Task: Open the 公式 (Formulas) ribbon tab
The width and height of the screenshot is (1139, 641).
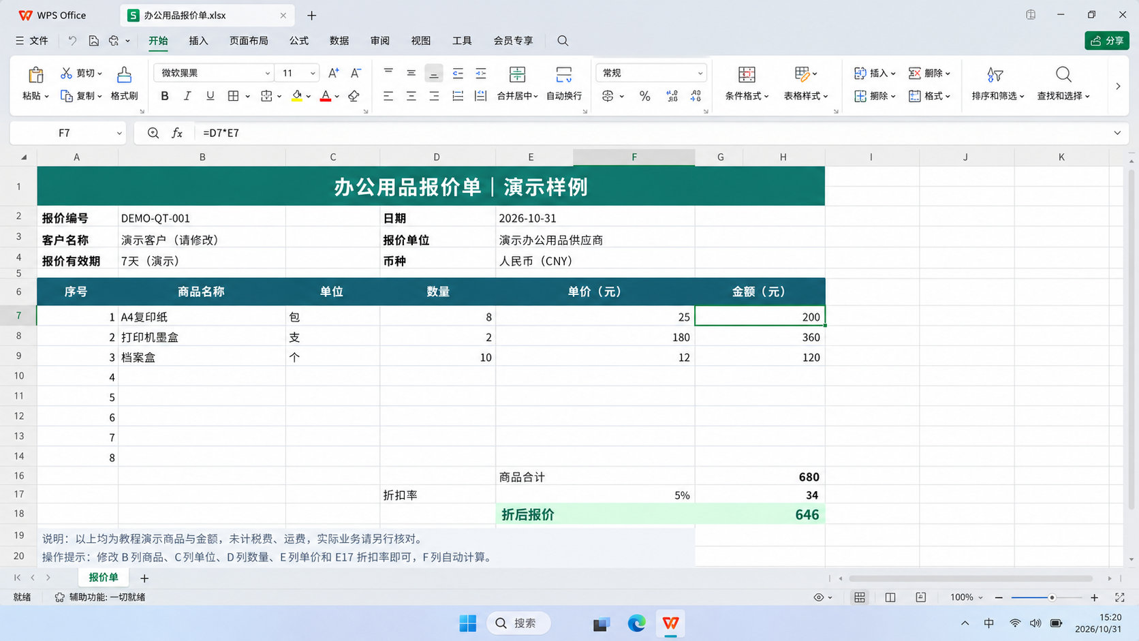Action: 299,41
